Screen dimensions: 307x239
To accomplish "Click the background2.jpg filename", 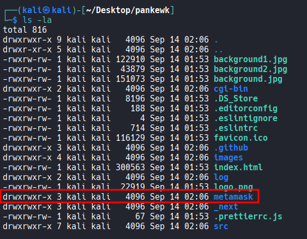I will [250, 69].
